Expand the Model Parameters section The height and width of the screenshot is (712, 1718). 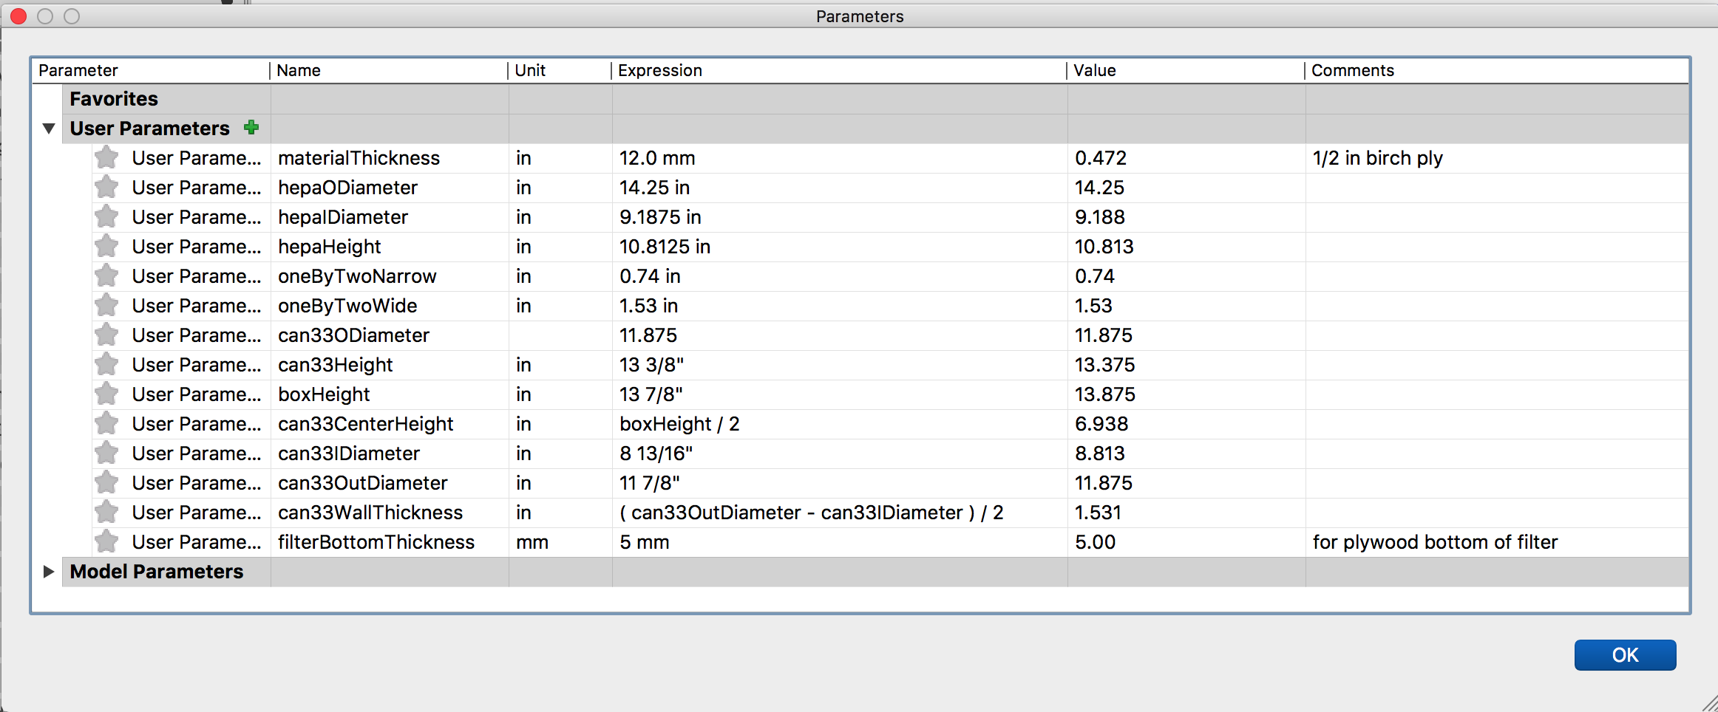pos(49,572)
